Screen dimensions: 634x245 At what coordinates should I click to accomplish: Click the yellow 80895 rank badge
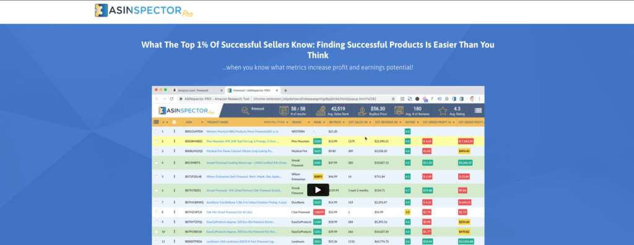coord(318,176)
